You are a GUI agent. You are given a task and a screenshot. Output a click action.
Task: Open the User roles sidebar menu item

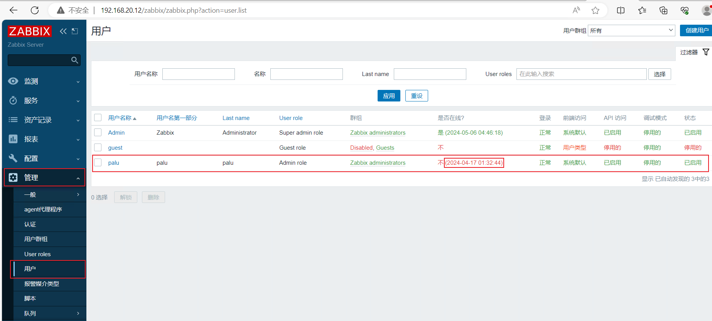(x=50, y=254)
